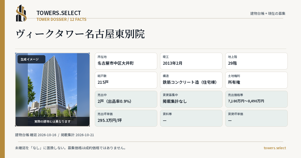Select the 地上階 29階 card
This screenshot has height=158, width=301.
pyautogui.click(x=256, y=61)
